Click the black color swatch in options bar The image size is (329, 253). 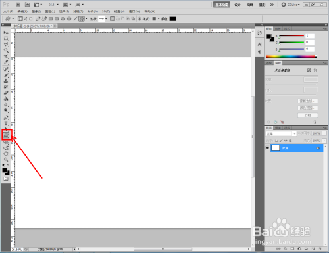pyautogui.click(x=172, y=19)
